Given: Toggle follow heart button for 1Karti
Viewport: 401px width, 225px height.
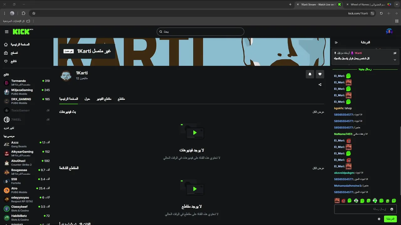Looking at the screenshot, I should pyautogui.click(x=320, y=74).
